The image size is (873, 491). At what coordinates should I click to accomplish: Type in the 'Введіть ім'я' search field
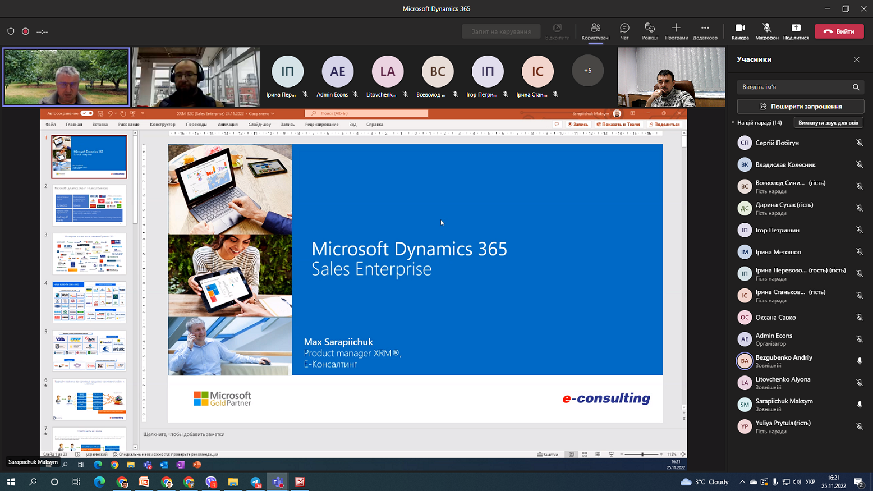tap(793, 87)
